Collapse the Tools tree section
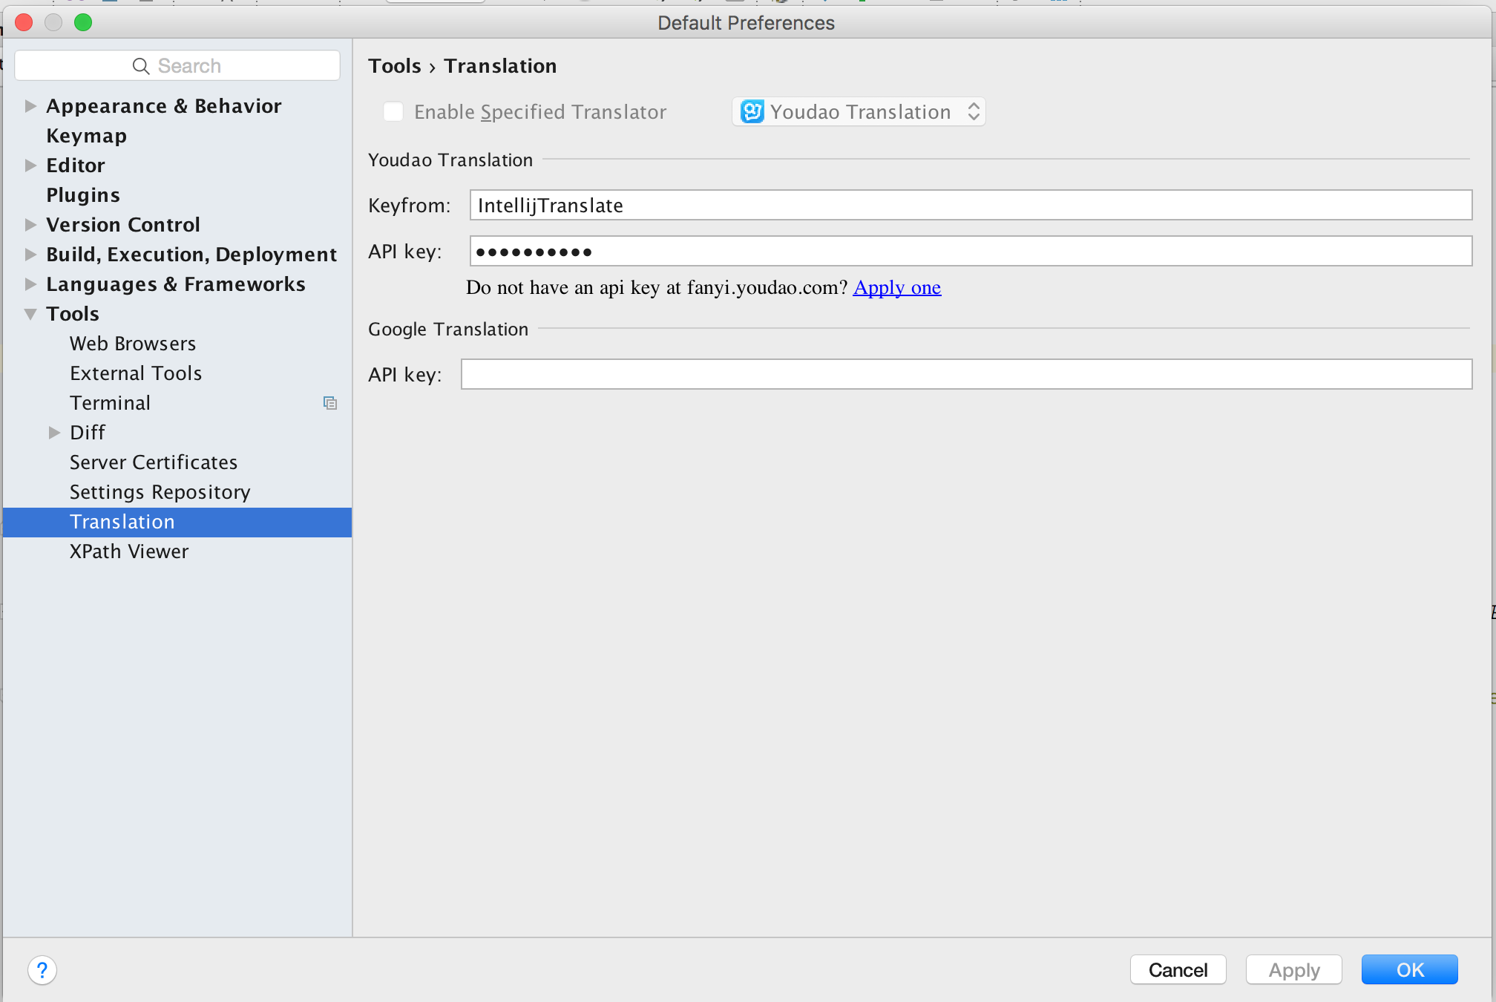This screenshot has width=1496, height=1002. pyautogui.click(x=30, y=314)
